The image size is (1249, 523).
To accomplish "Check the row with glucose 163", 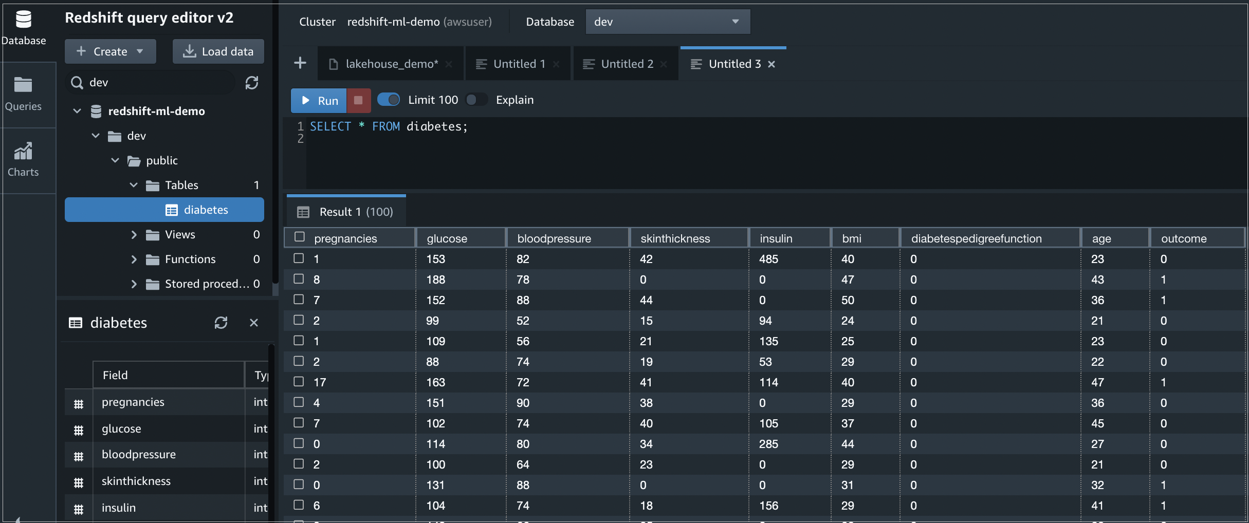I will [x=299, y=381].
